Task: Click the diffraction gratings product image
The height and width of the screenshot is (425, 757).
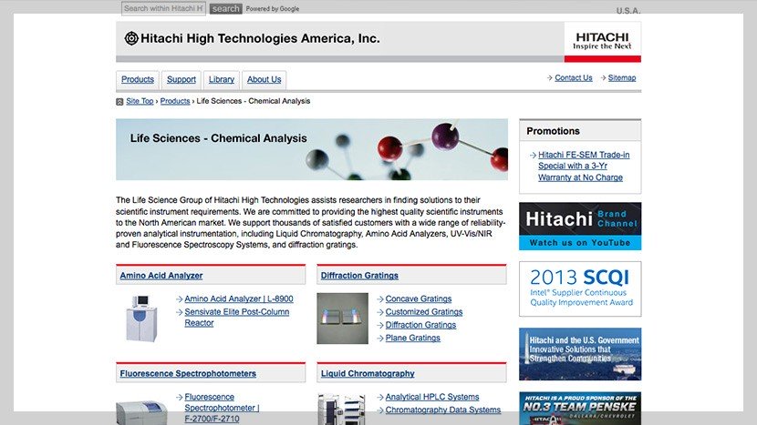Action: coord(342,319)
